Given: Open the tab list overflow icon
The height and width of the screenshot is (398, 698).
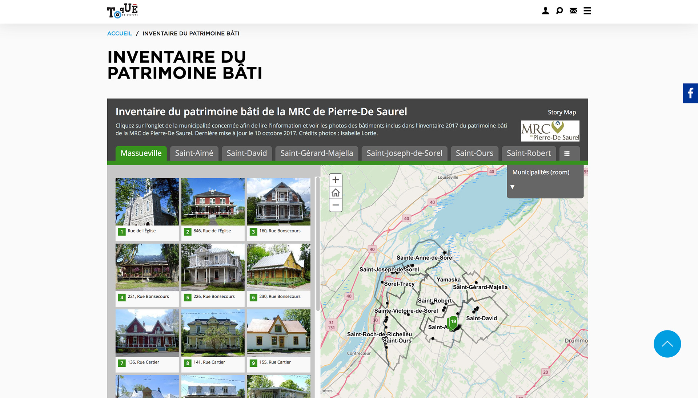Looking at the screenshot, I should click(x=567, y=154).
